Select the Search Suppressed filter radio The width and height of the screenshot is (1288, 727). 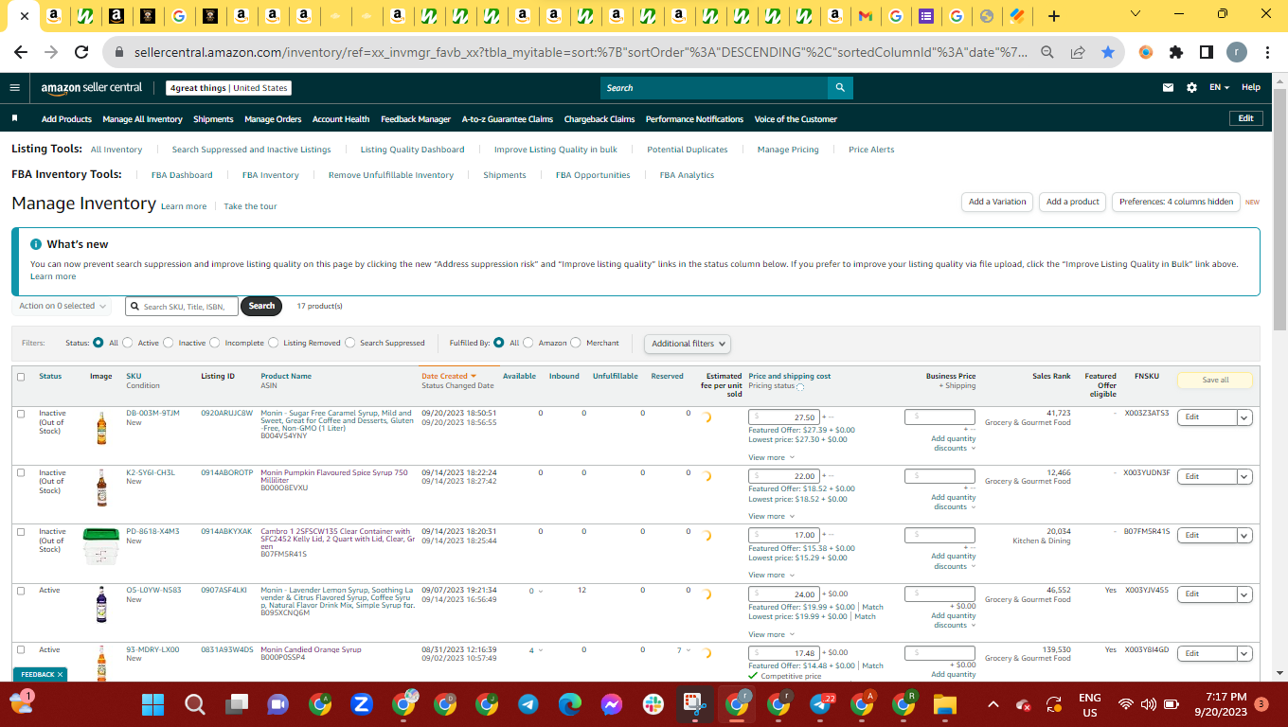tap(350, 343)
